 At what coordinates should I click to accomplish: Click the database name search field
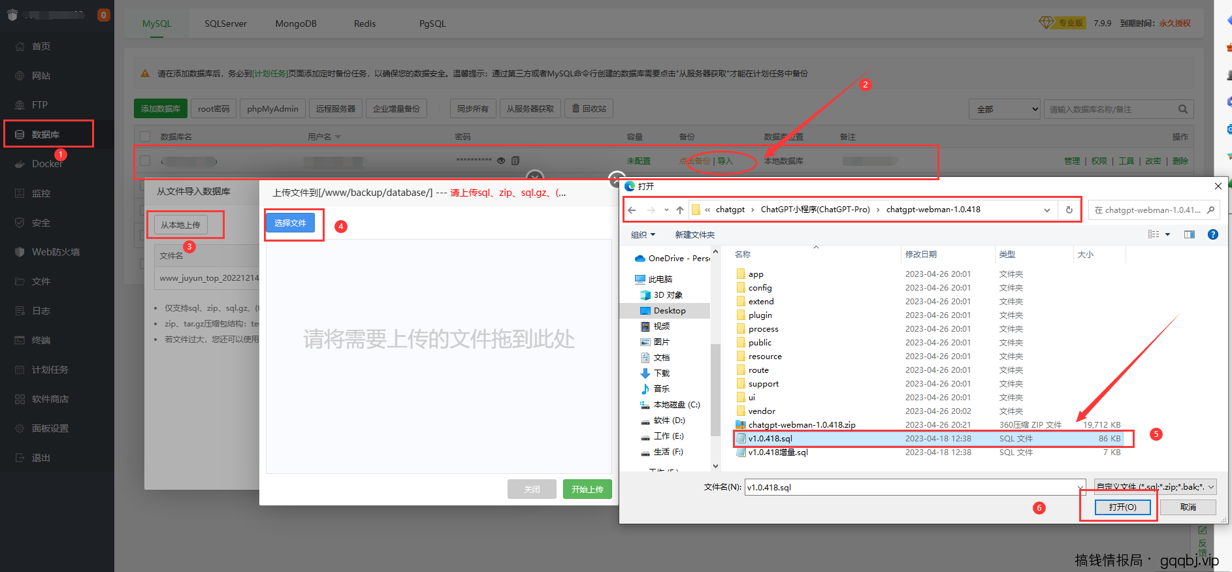coord(1110,109)
